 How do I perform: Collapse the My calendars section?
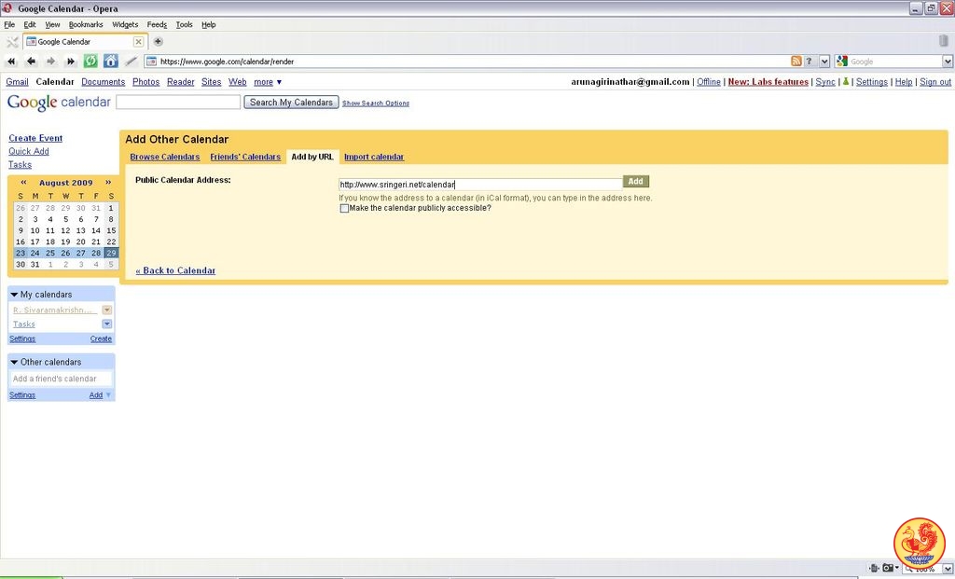pos(14,295)
